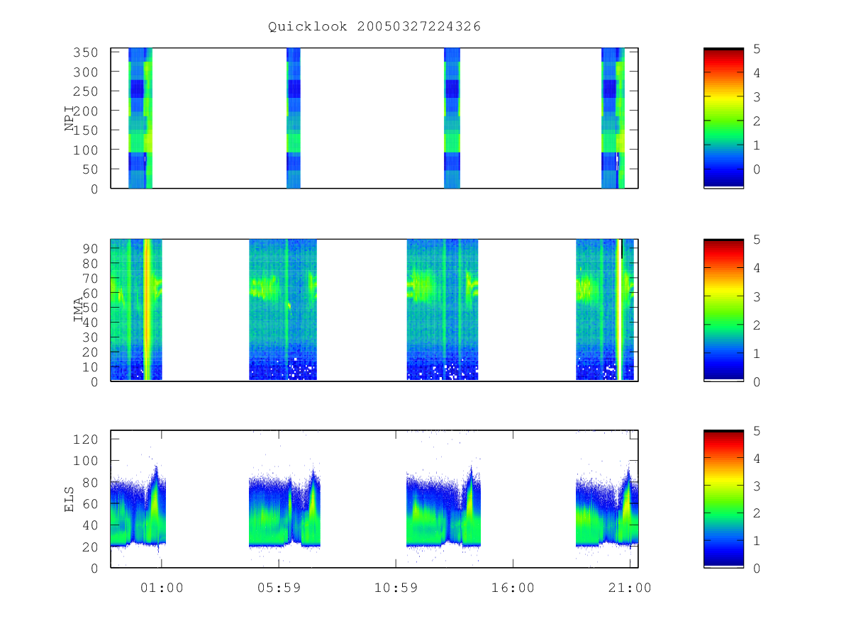The width and height of the screenshot is (851, 638).
Task: Click the third IMA data block near 10:59
Action: click(x=443, y=310)
